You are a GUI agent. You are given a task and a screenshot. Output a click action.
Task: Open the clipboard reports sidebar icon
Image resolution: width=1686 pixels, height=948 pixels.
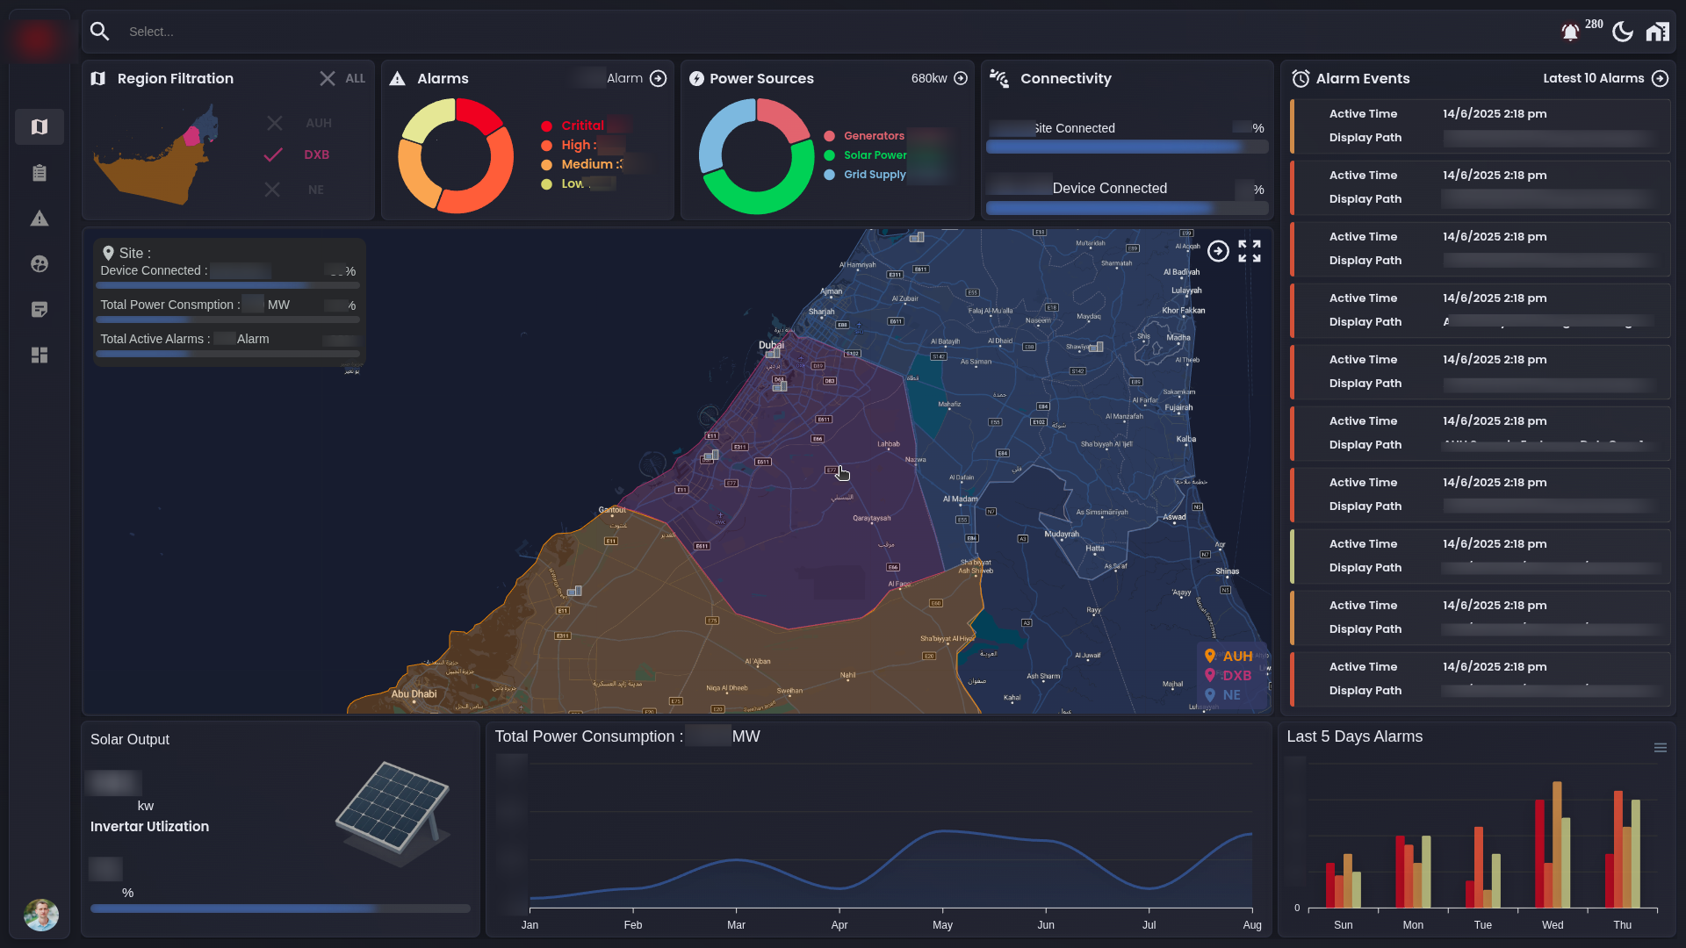tap(40, 173)
